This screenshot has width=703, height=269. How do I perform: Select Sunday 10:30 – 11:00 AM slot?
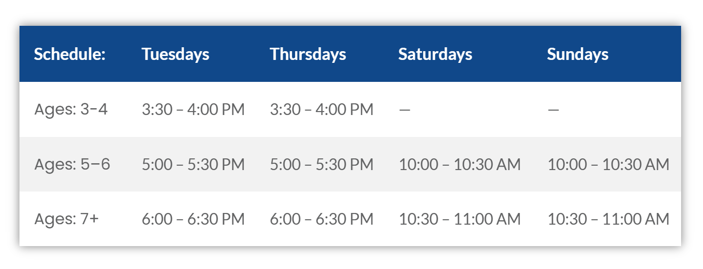[608, 219]
